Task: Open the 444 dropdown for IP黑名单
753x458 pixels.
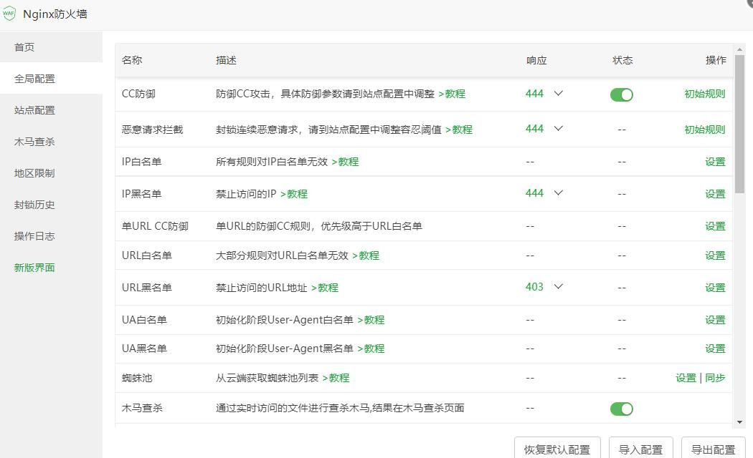Action: (x=558, y=193)
